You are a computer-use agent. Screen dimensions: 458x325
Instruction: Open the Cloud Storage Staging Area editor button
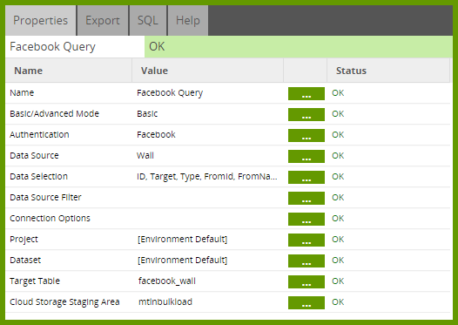pos(306,302)
